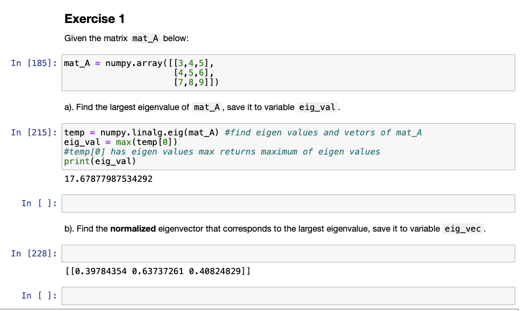Select the inline code mat_A in the intro text
The image size is (524, 311).
point(145,38)
